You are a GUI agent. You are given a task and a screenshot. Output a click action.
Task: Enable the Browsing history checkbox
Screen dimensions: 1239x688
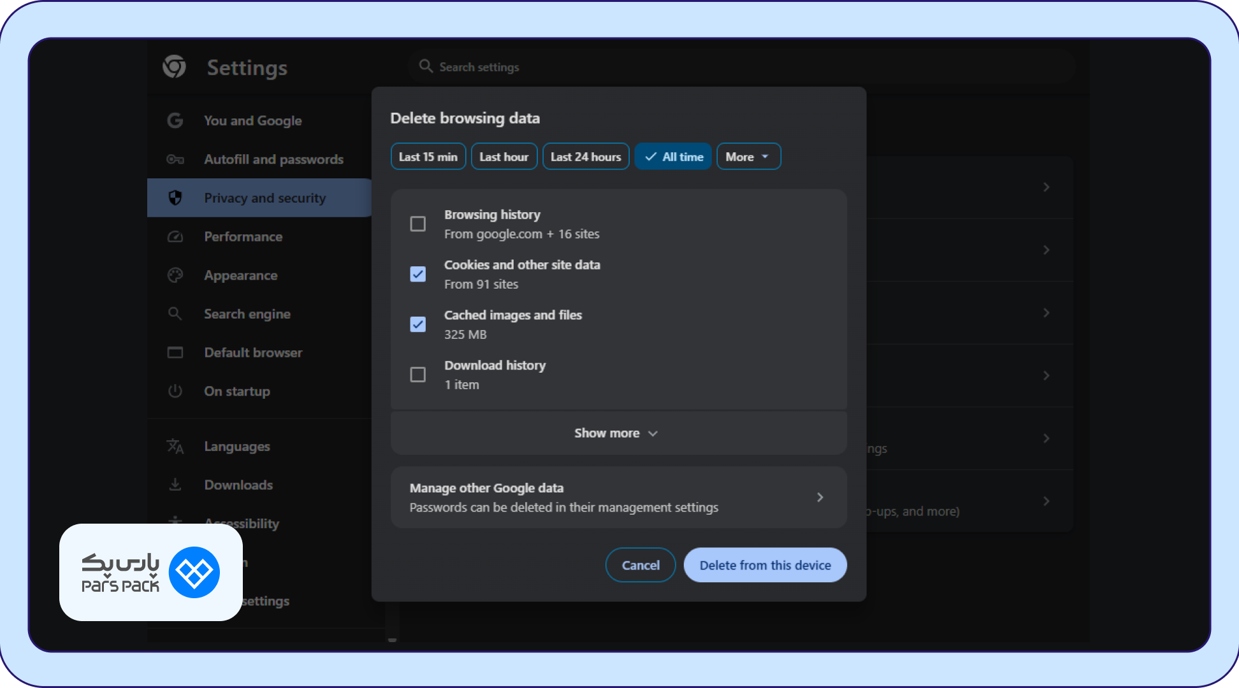[x=417, y=224]
